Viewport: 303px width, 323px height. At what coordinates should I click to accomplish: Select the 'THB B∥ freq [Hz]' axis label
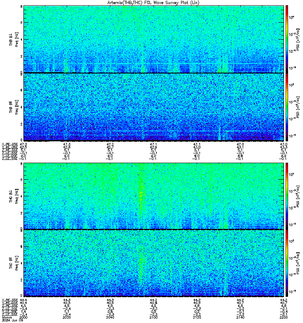tap(14, 107)
